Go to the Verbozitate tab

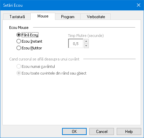pyautogui.click(x=96, y=17)
